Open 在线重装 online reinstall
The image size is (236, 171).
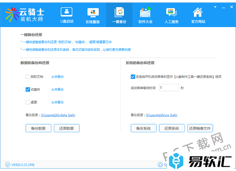click(x=93, y=15)
